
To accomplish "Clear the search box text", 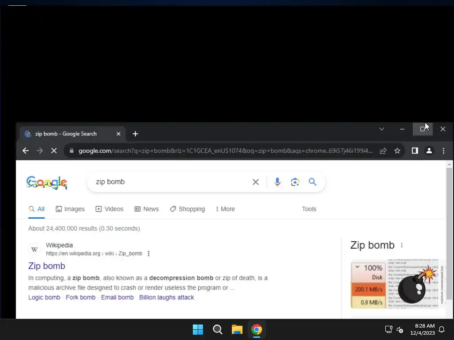I will pyautogui.click(x=255, y=182).
